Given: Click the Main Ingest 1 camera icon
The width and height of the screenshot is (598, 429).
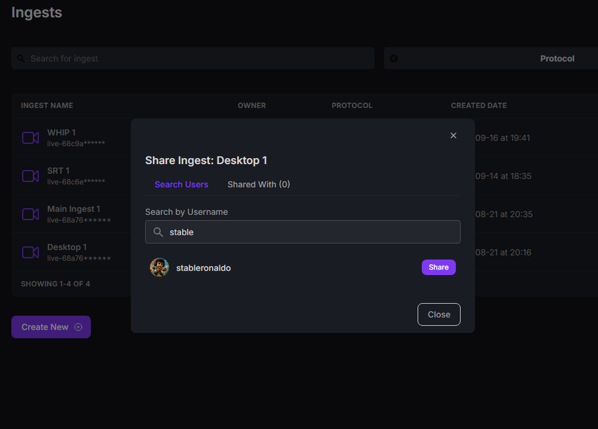Looking at the screenshot, I should (30, 214).
